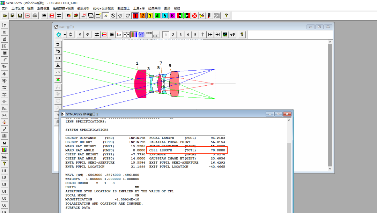377x213 pixels.
Task: Click the RGB color bars icon in PAD toolbar
Action: pyautogui.click(x=134, y=35)
